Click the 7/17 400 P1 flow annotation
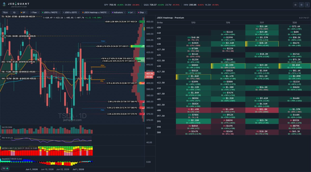 click(x=121, y=83)
